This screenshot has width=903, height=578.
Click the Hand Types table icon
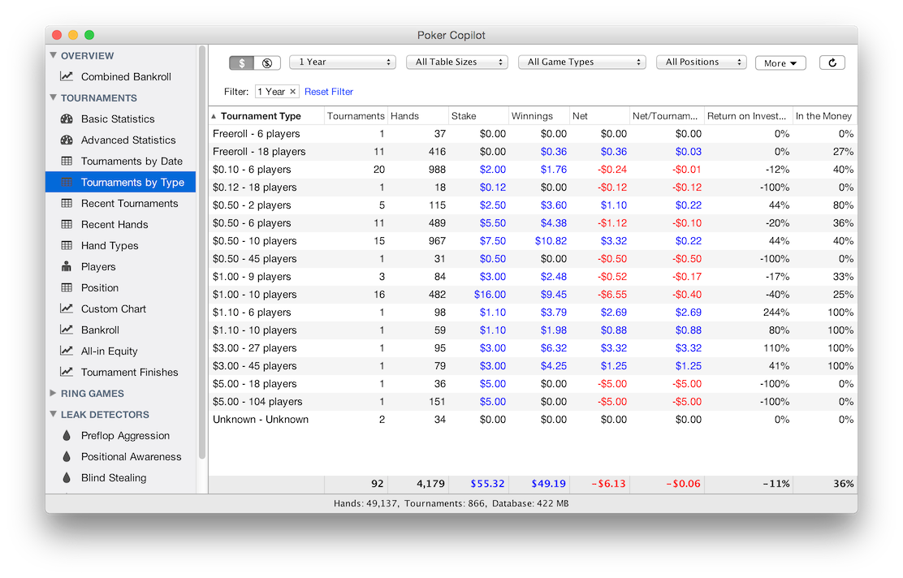point(67,245)
